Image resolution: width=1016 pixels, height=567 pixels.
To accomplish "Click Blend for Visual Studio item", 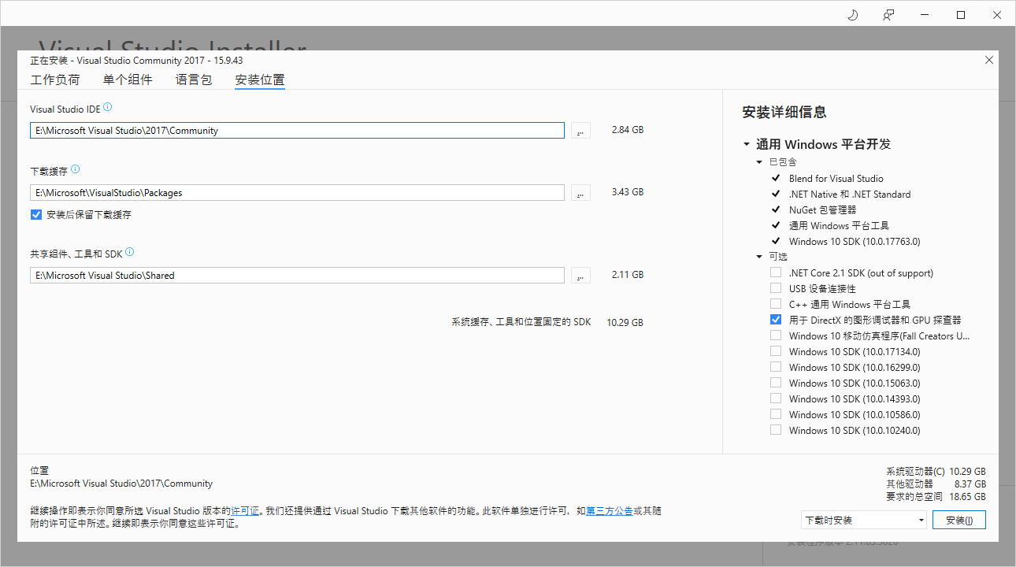I will (836, 179).
